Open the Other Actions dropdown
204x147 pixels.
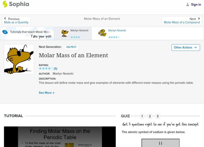coord(185,47)
